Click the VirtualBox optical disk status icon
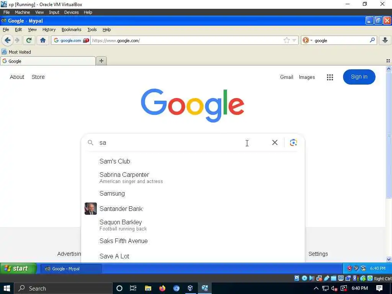Image resolution: width=392 pixels, height=294 pixels. (x=304, y=278)
